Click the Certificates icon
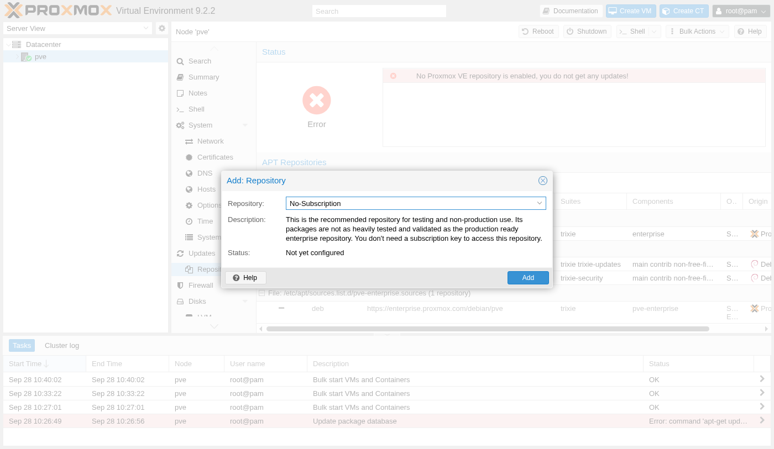 pos(189,157)
